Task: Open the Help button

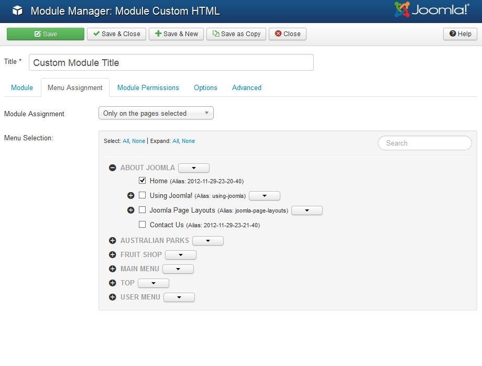Action: coord(460,34)
